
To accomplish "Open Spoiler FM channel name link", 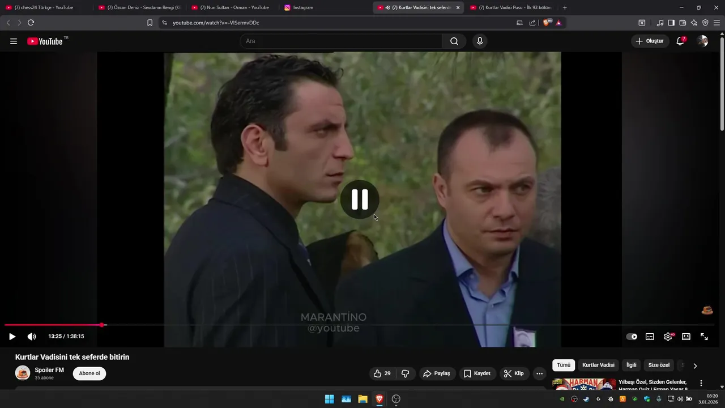I will 49,370.
